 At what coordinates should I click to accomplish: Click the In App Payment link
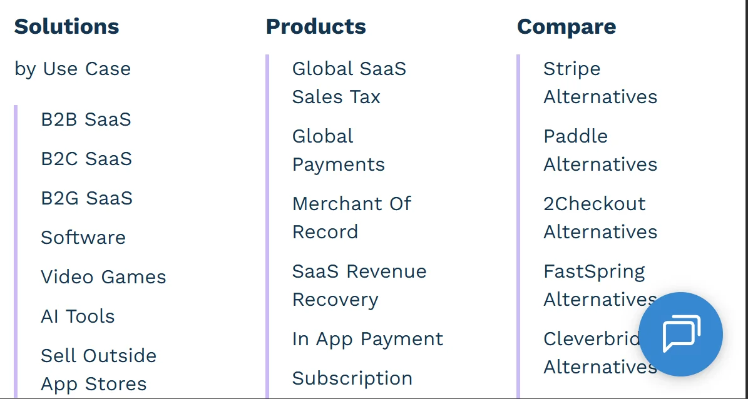pos(367,339)
